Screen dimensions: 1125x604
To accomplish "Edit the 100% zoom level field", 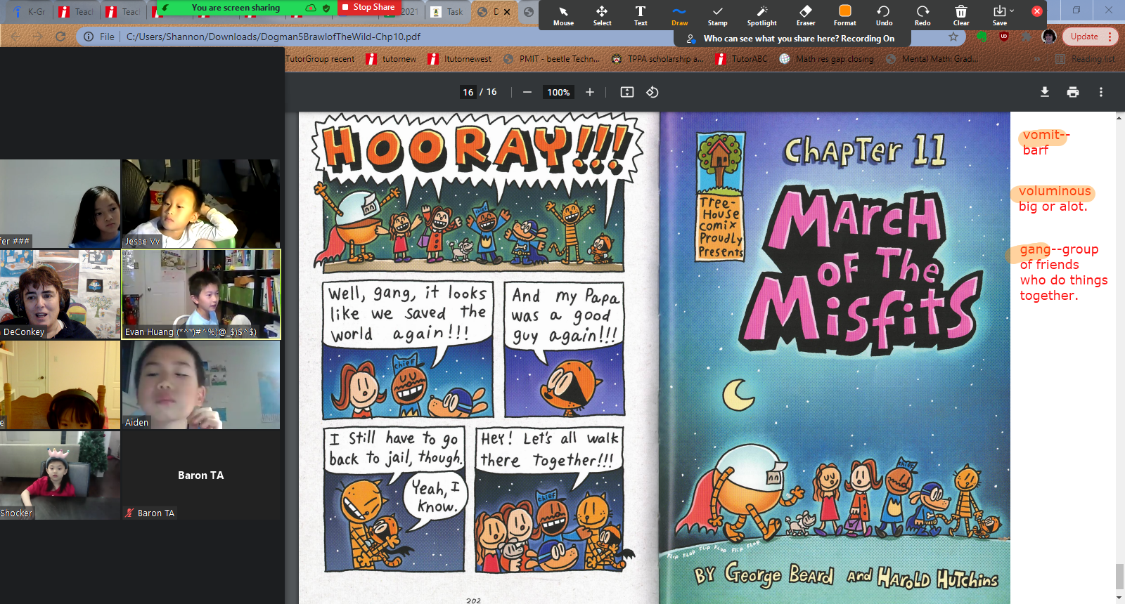I will pyautogui.click(x=559, y=92).
